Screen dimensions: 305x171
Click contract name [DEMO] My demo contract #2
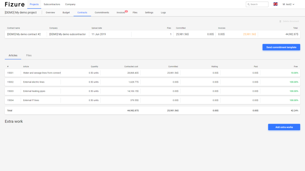pyautogui.click(x=24, y=34)
